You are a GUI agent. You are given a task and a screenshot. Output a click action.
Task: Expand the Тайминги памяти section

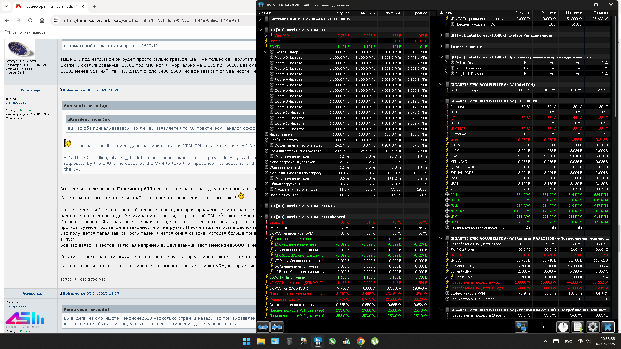point(441,46)
